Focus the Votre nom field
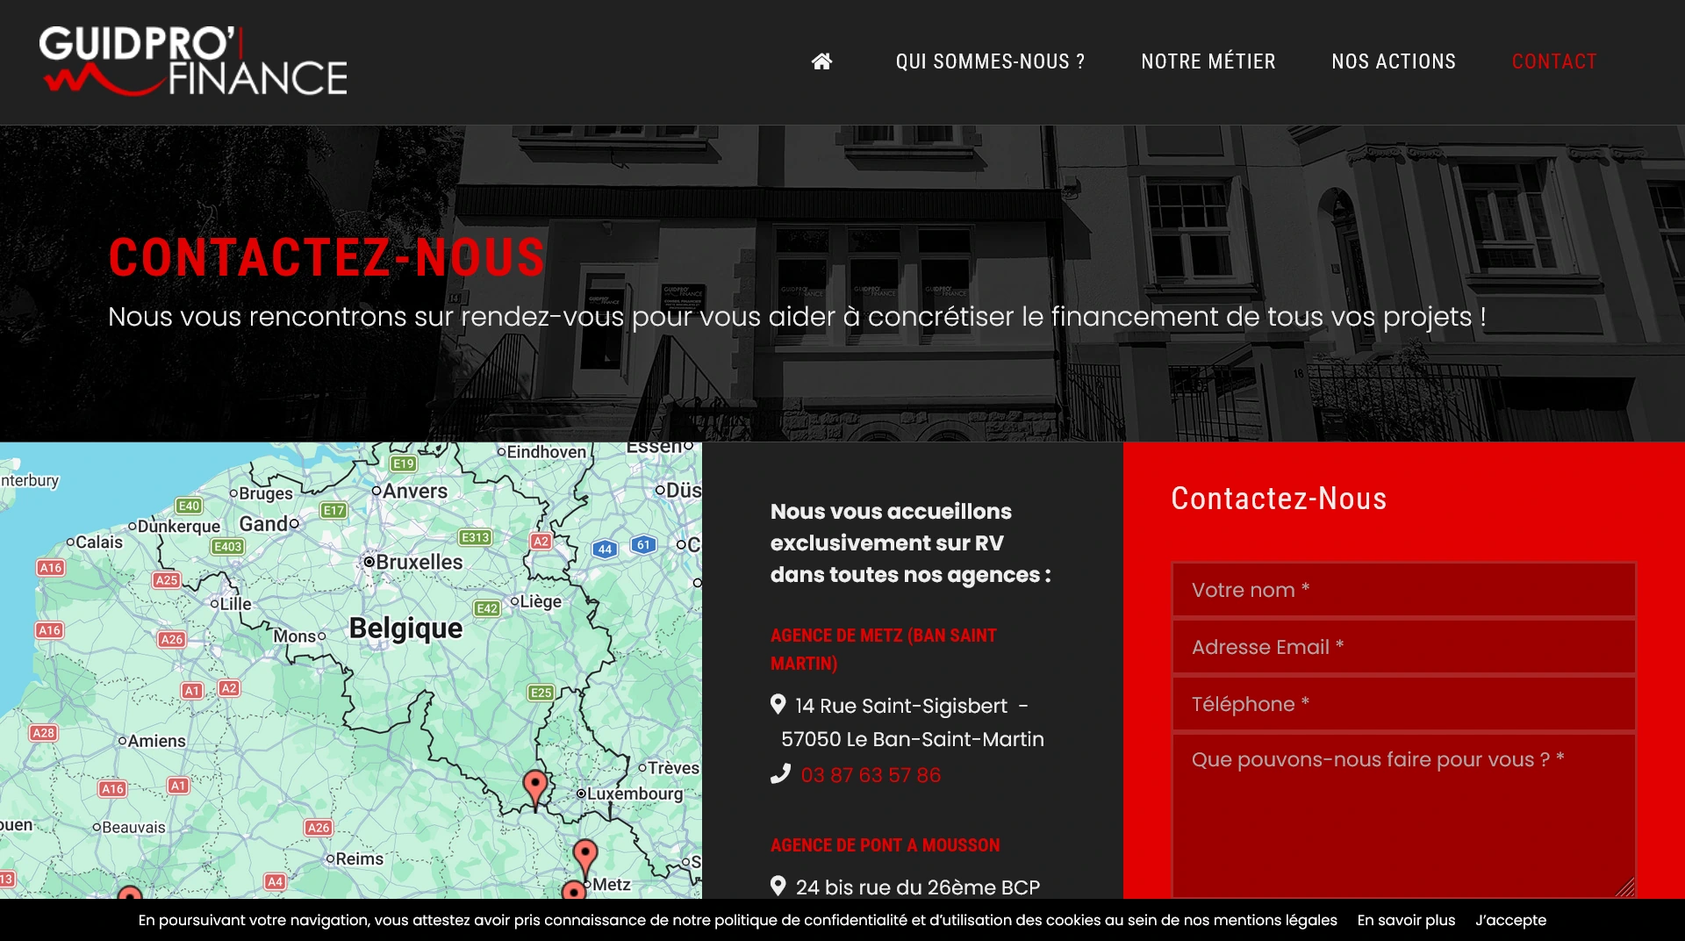 click(1402, 590)
